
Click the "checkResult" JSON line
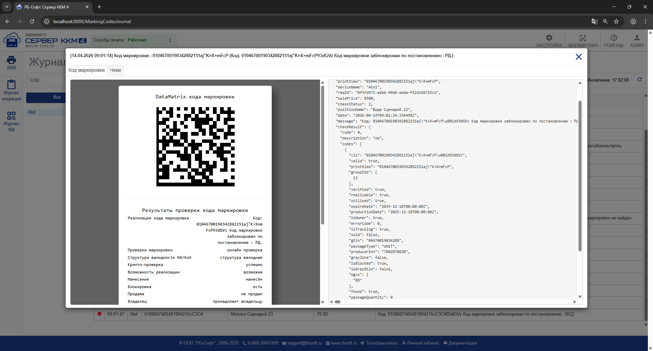tap(353, 127)
